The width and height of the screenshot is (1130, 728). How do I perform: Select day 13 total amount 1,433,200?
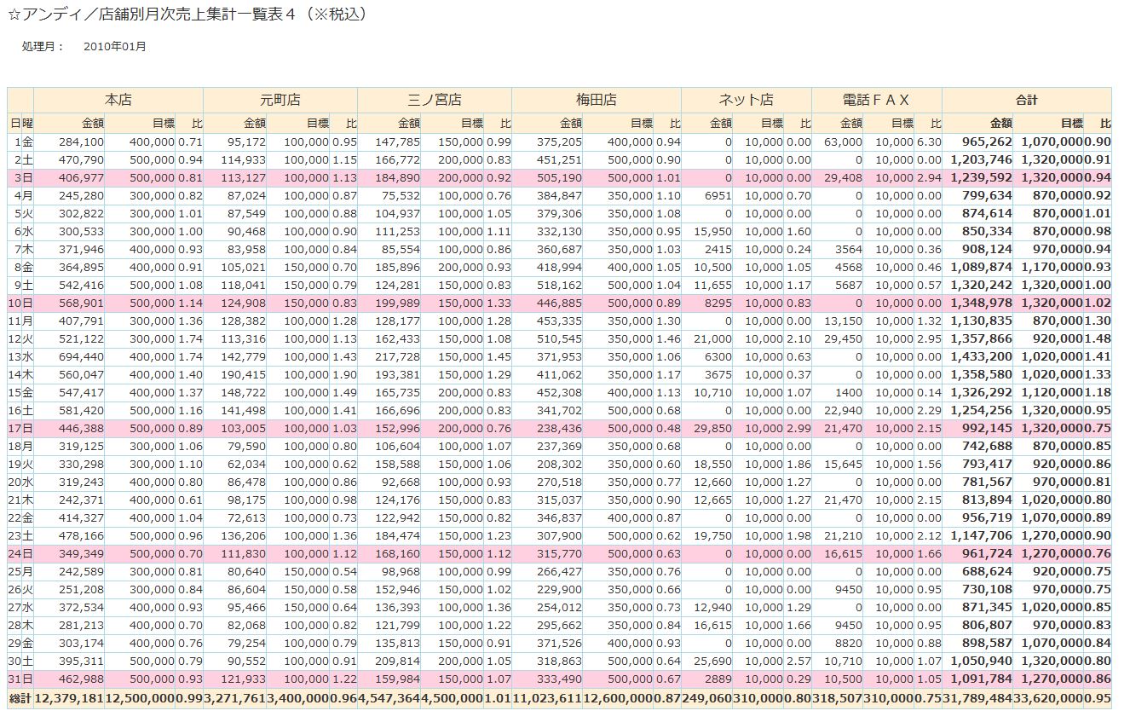point(981,356)
